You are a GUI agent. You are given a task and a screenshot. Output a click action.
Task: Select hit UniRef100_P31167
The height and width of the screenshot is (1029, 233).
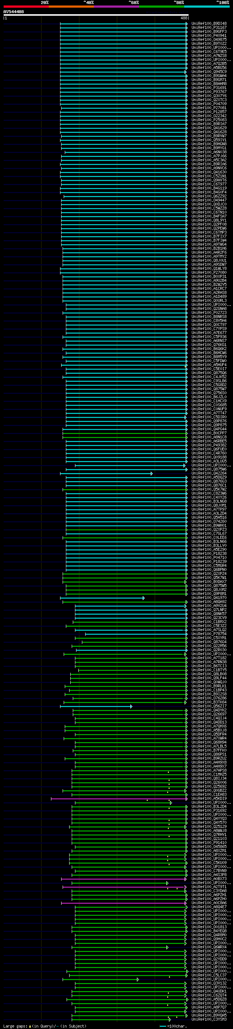click(209, 28)
